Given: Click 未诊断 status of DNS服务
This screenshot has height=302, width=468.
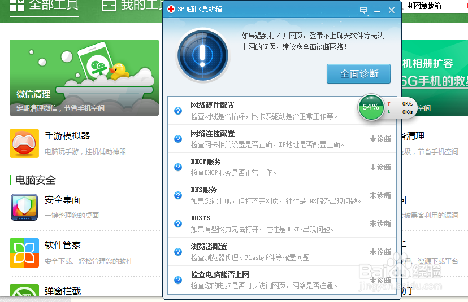Looking at the screenshot, I should pyautogui.click(x=380, y=195).
